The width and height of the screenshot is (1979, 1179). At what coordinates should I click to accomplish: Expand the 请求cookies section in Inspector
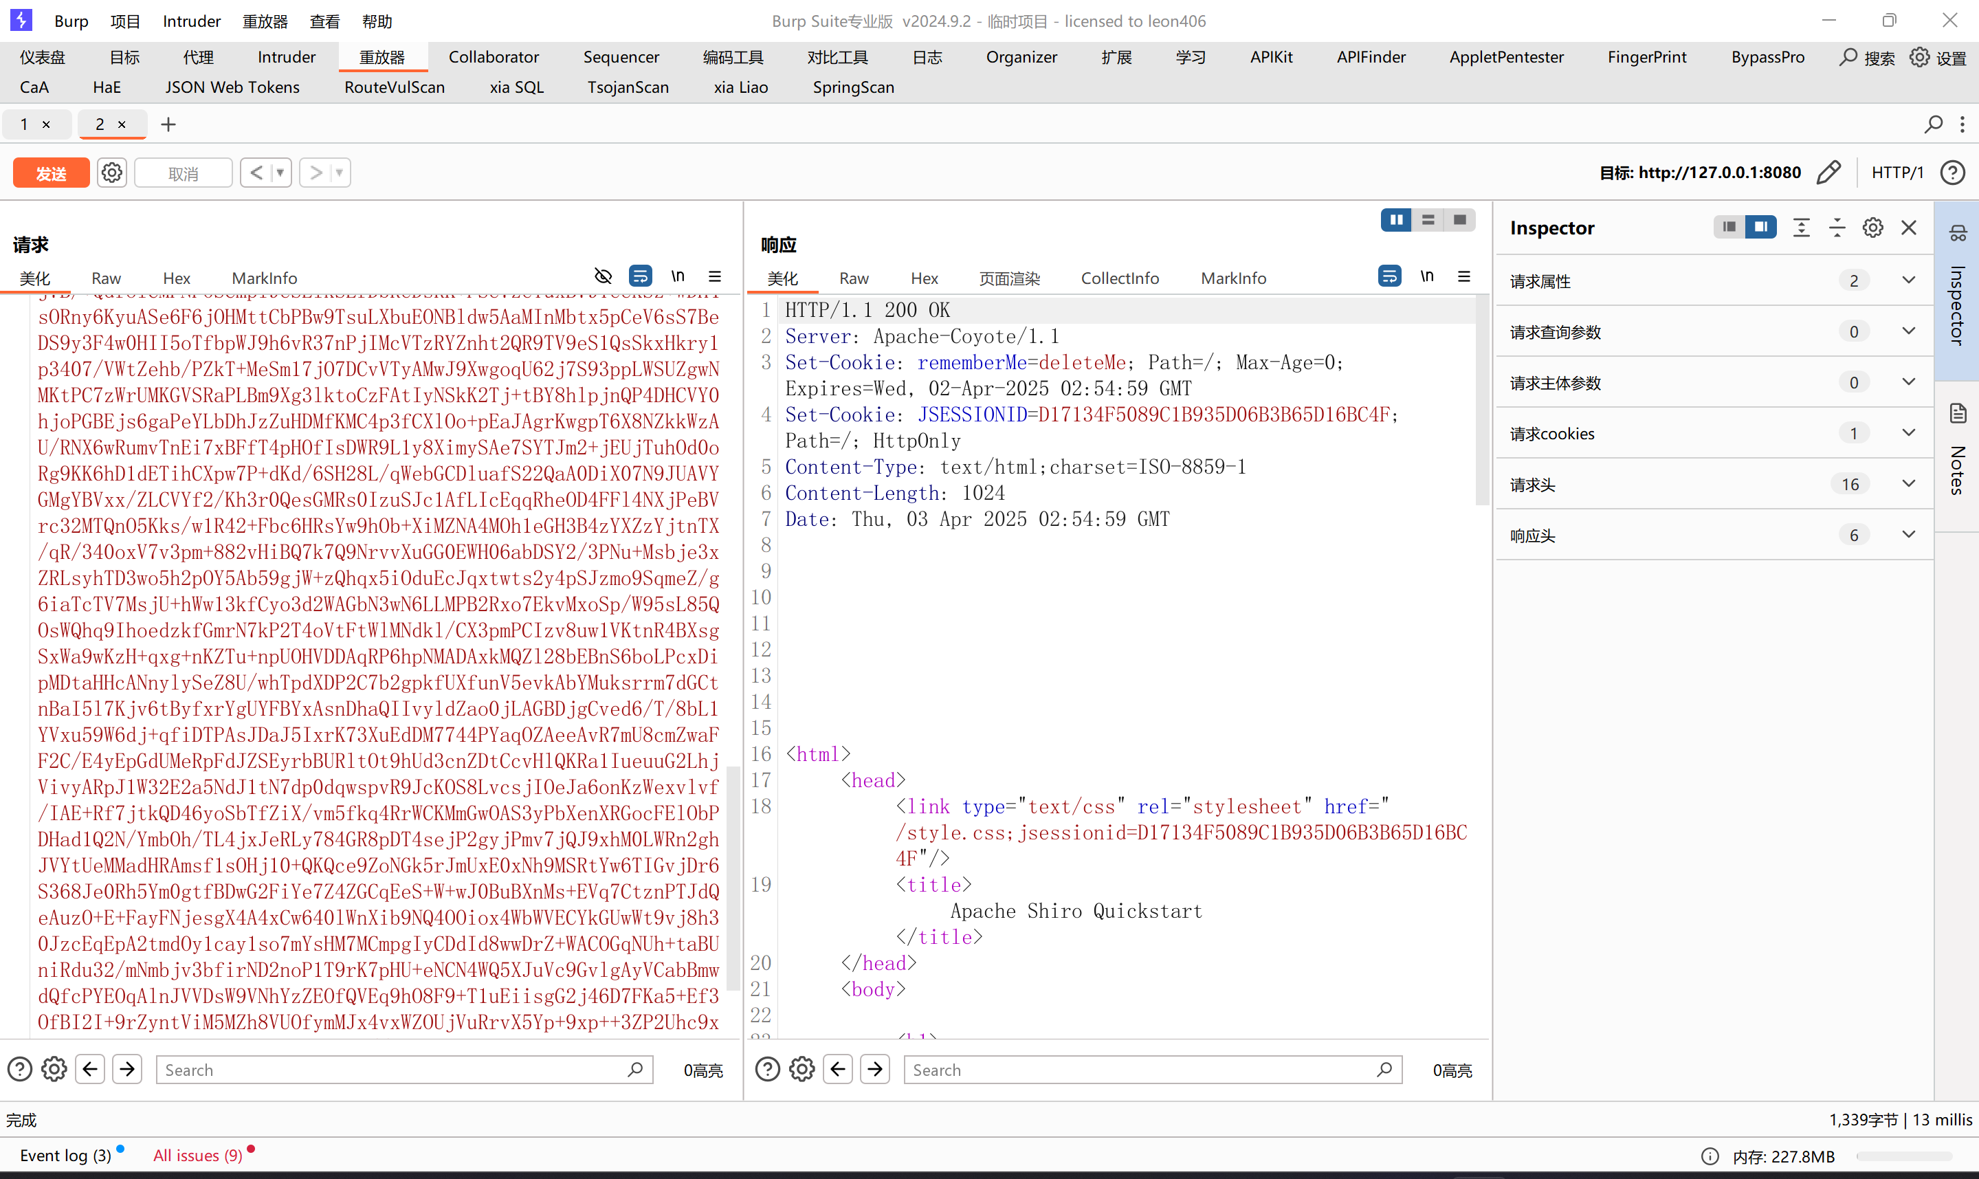point(1908,433)
